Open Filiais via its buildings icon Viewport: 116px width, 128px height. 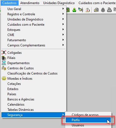click(x=4, y=58)
